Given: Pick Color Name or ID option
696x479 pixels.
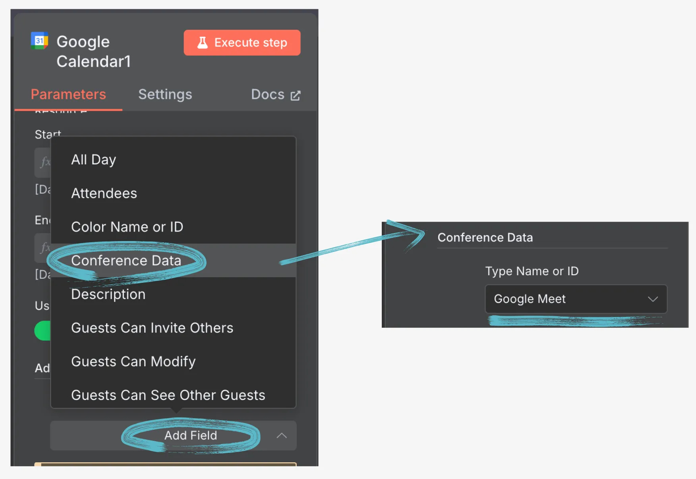Looking at the screenshot, I should (x=173, y=227).
